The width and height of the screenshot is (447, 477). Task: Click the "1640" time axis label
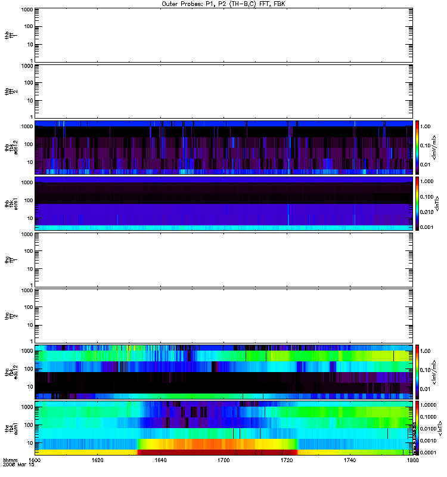pyautogui.click(x=160, y=460)
